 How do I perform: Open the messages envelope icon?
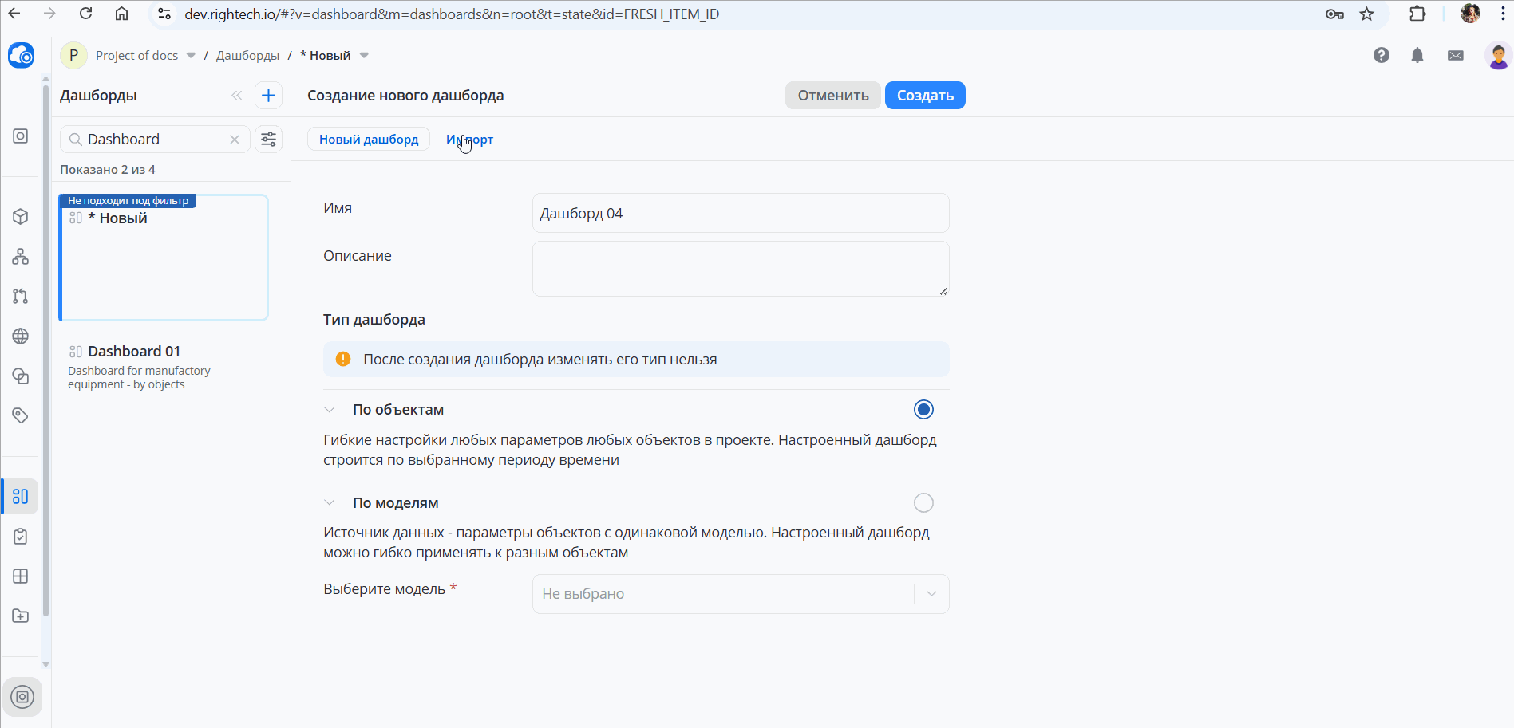click(1455, 55)
